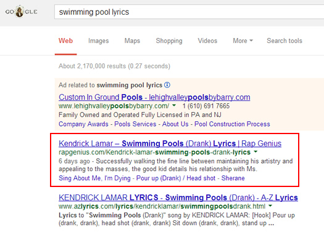324x235 pixels.
Task: Open the 'Sing About Me, I'm Dying' sitelink
Action: point(94,178)
